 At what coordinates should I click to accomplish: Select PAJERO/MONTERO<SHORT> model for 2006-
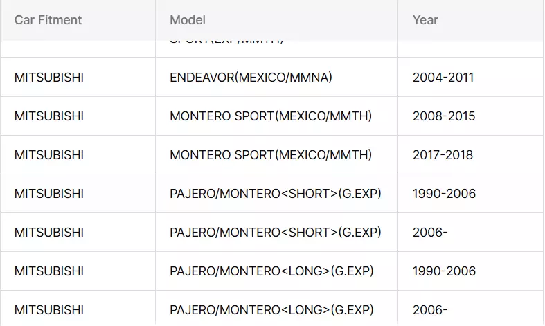pyautogui.click(x=276, y=232)
